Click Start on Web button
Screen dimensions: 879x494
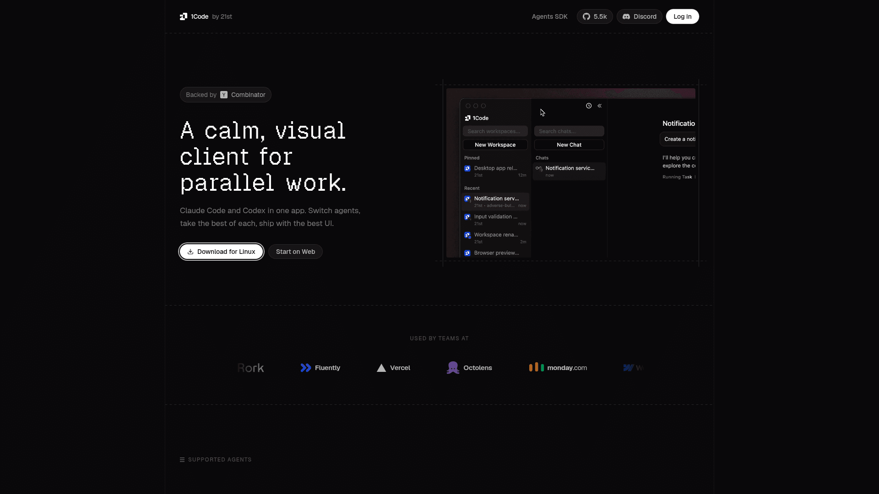(295, 252)
